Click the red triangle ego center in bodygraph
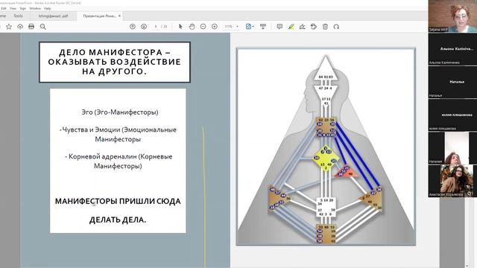 click(347, 172)
